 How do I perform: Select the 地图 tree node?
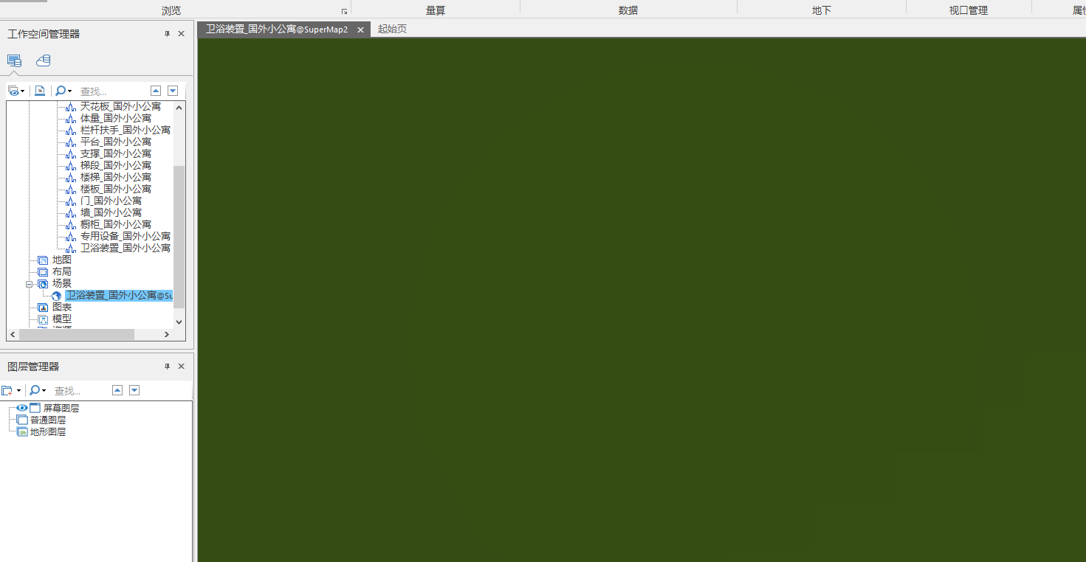62,260
